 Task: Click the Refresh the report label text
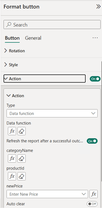click(45, 141)
